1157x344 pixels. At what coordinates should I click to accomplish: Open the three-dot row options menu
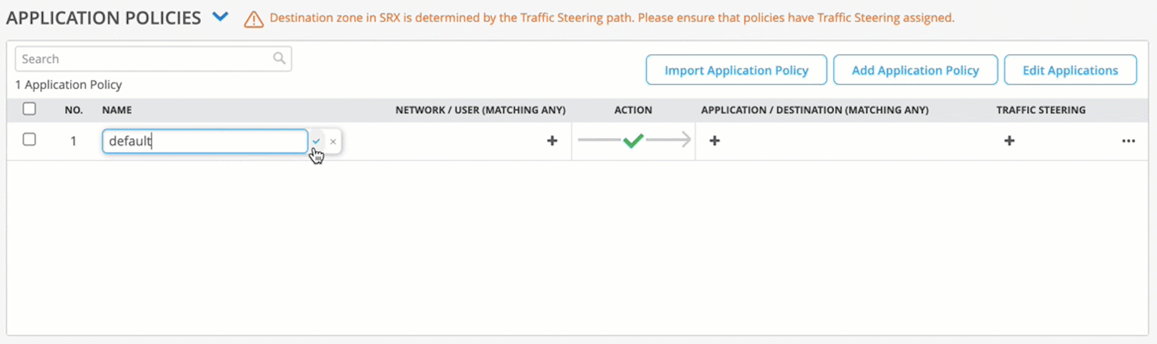1128,141
